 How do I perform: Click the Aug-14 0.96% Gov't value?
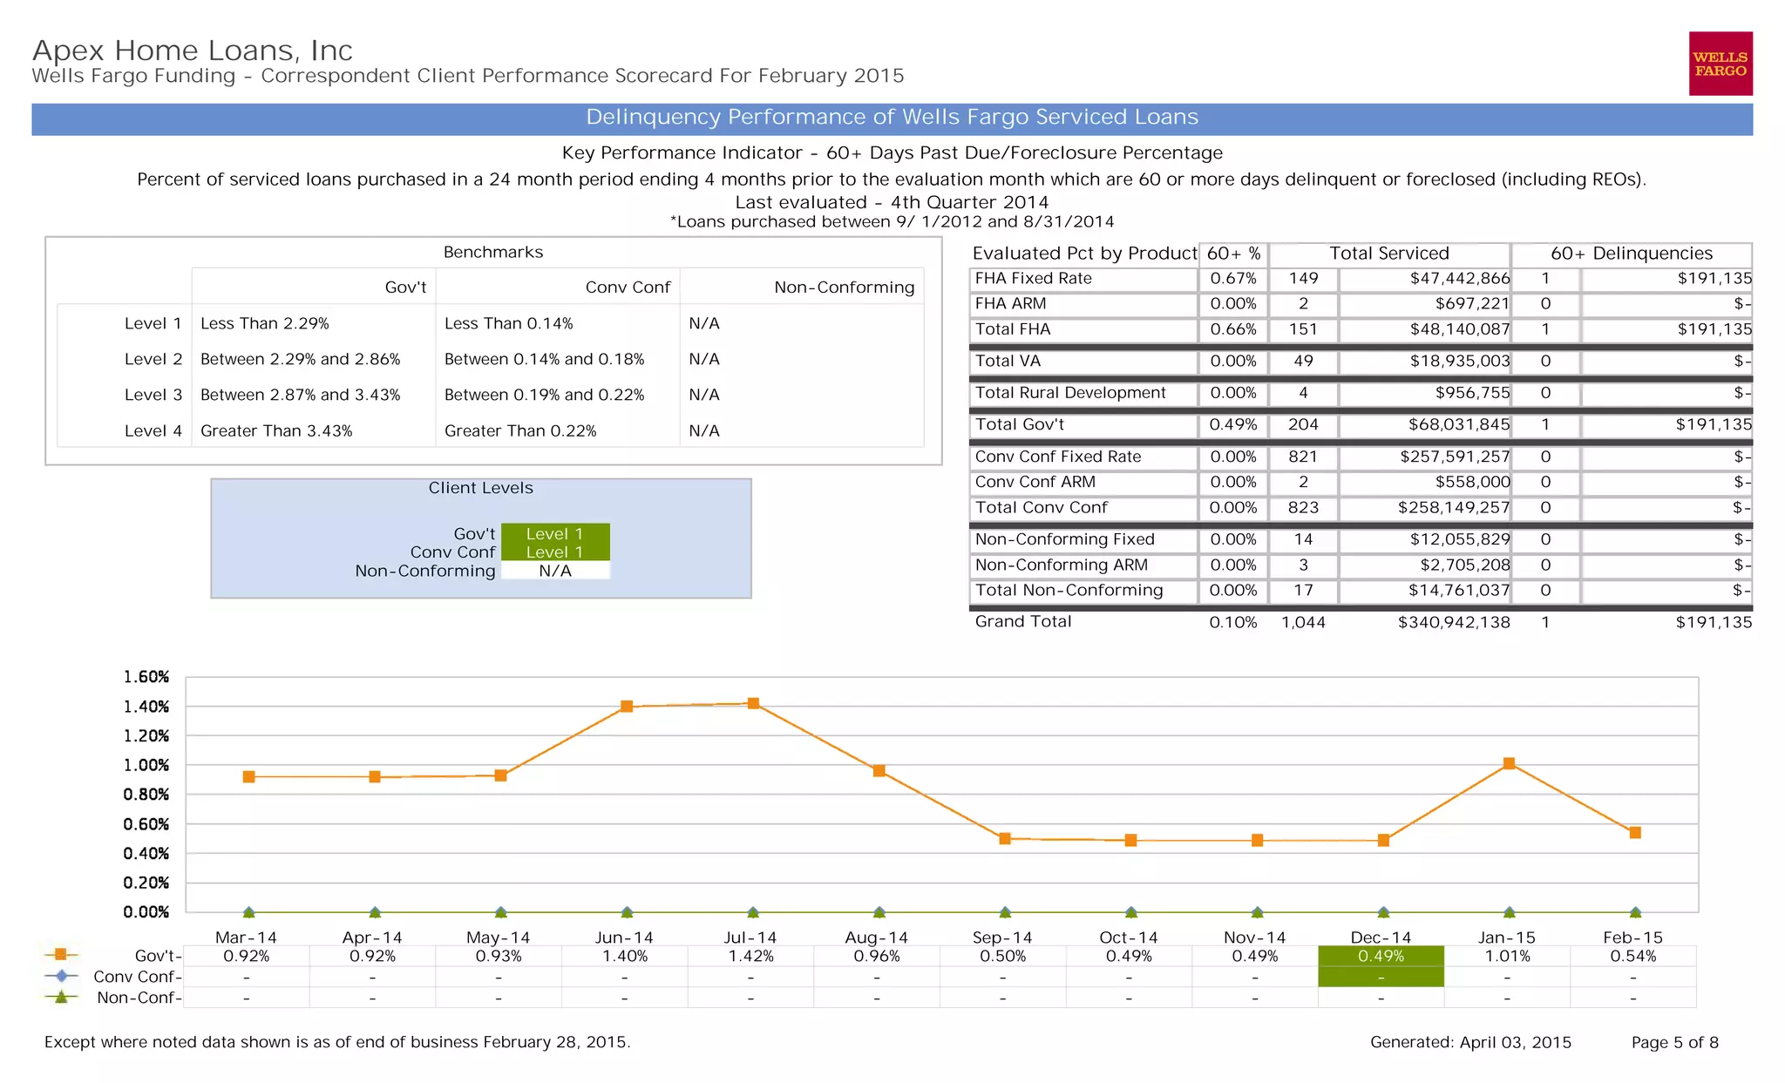(877, 956)
